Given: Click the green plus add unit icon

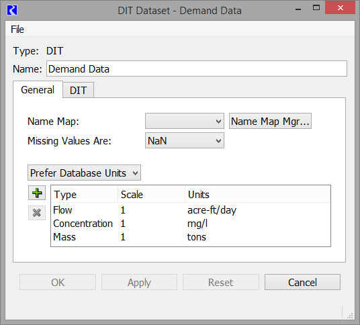Looking at the screenshot, I should [x=37, y=193].
